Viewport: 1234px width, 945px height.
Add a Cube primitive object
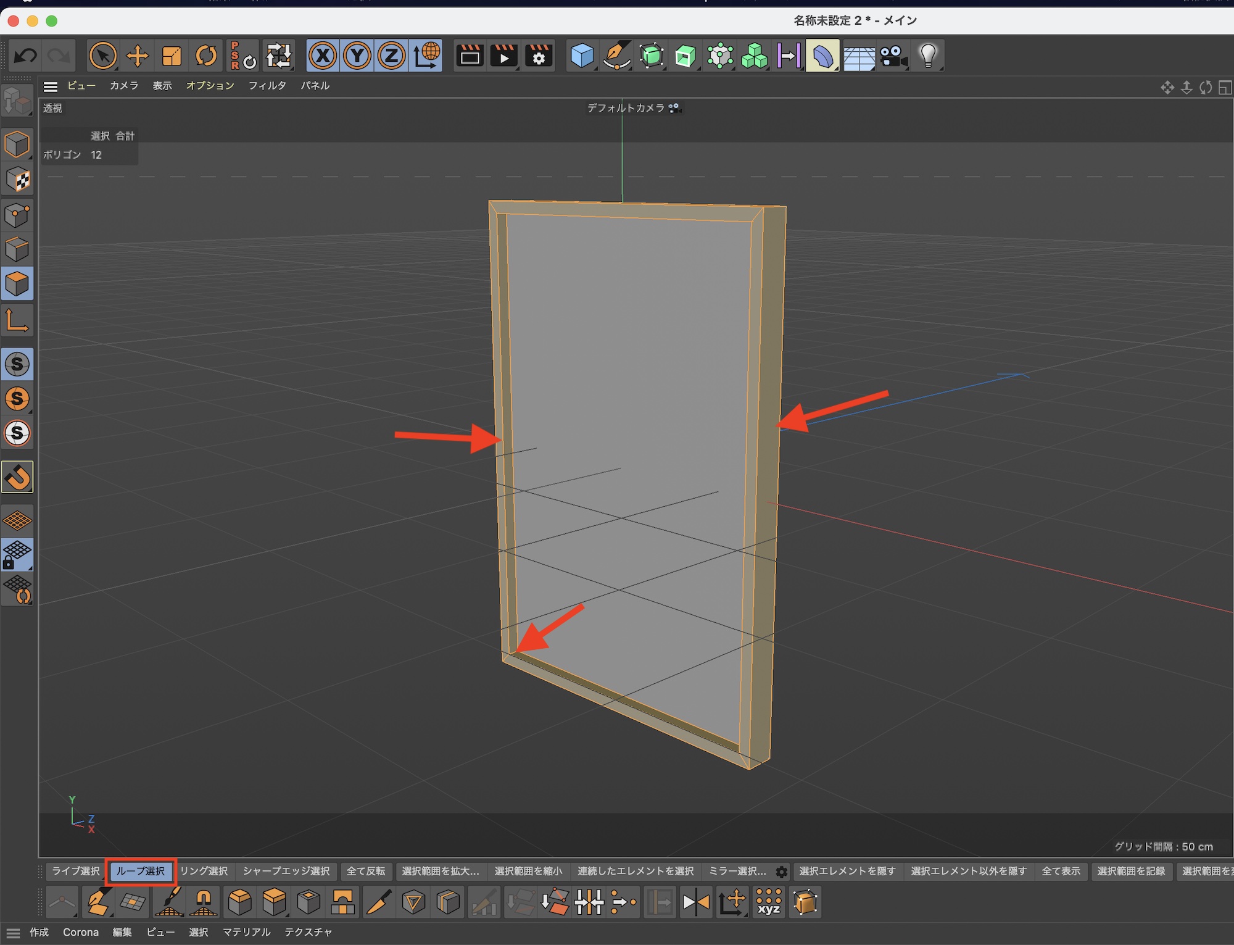coord(581,56)
